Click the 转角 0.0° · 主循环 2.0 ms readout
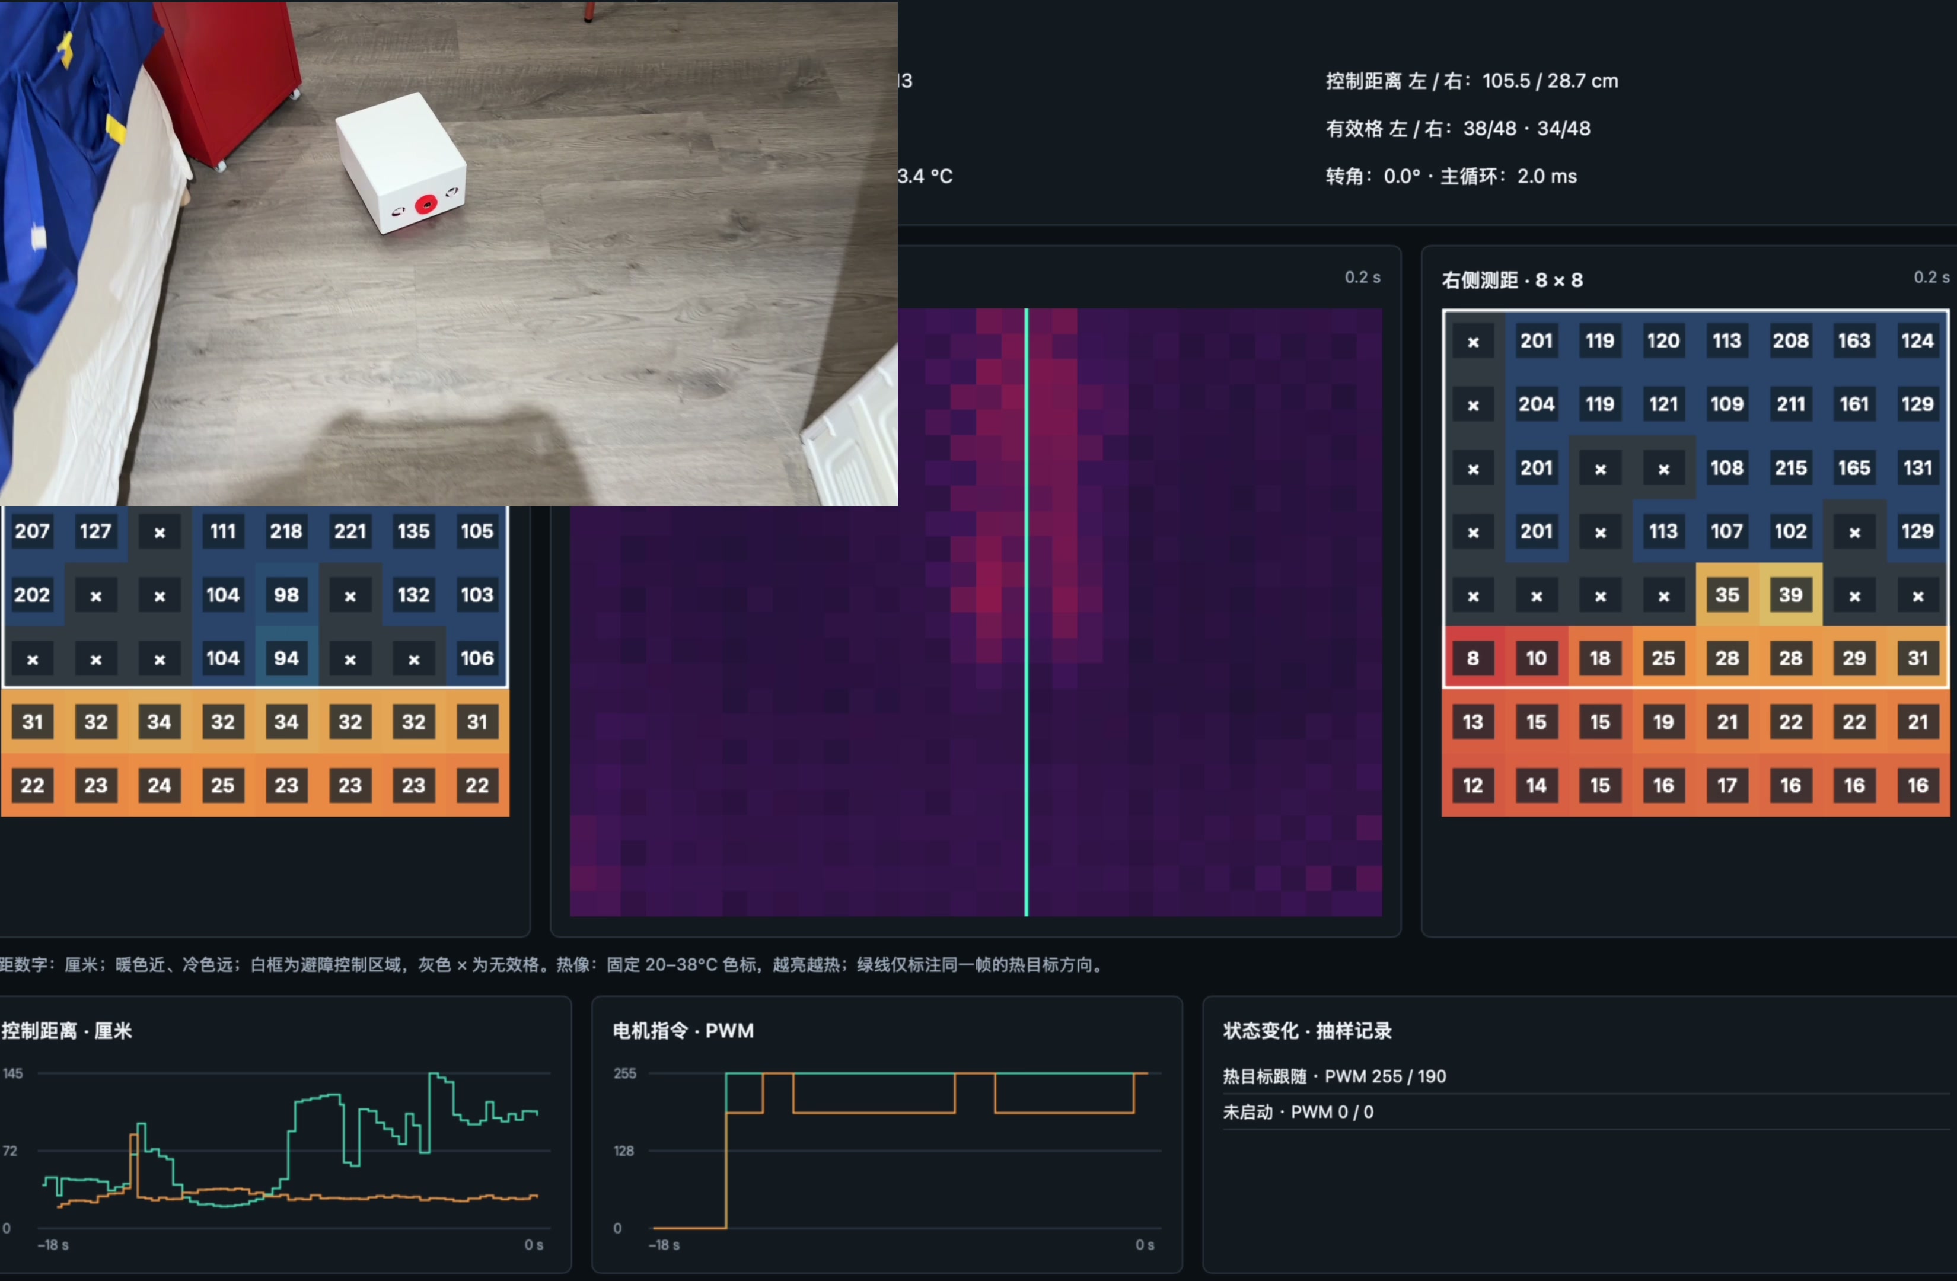Viewport: 1957px width, 1281px height. pos(1451,176)
